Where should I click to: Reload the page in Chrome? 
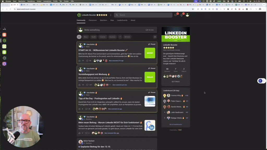pos(10,9)
